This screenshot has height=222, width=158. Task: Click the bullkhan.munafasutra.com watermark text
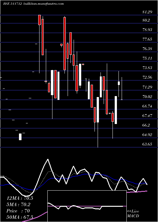[x=43, y=4]
